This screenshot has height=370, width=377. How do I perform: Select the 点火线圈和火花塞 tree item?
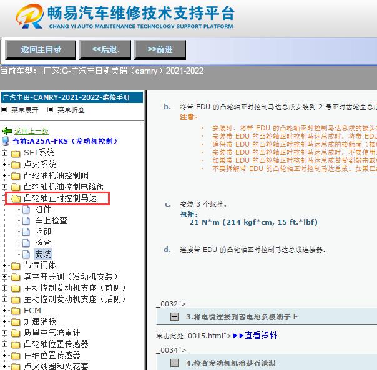tap(56, 366)
